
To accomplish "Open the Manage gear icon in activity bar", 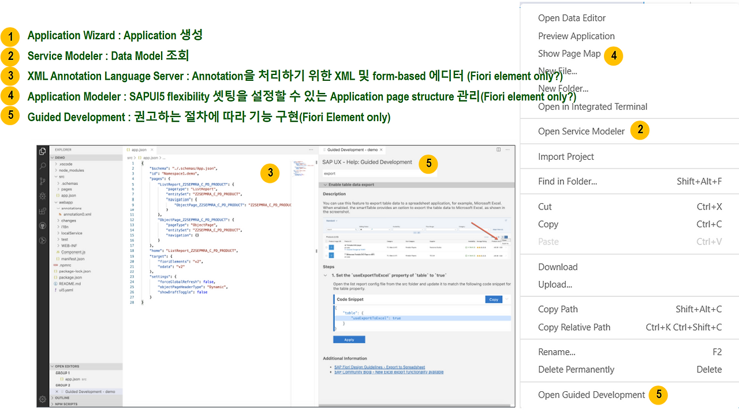I will [43, 399].
